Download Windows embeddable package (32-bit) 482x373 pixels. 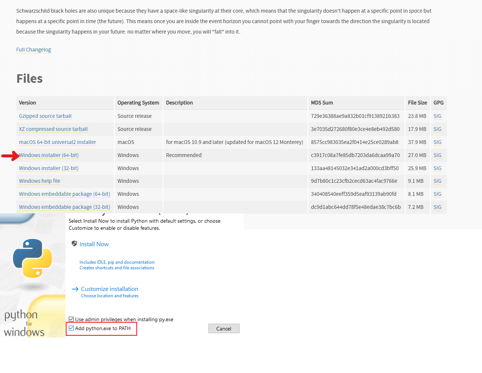65,207
